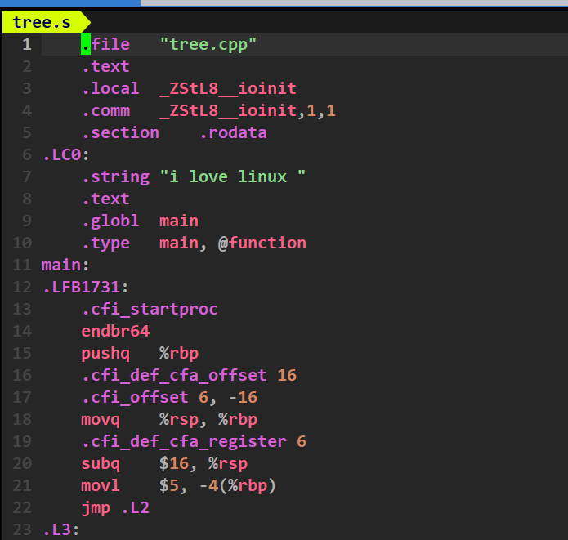Click the .file directive on line 1
Screen dimensions: 568x540
[105, 45]
